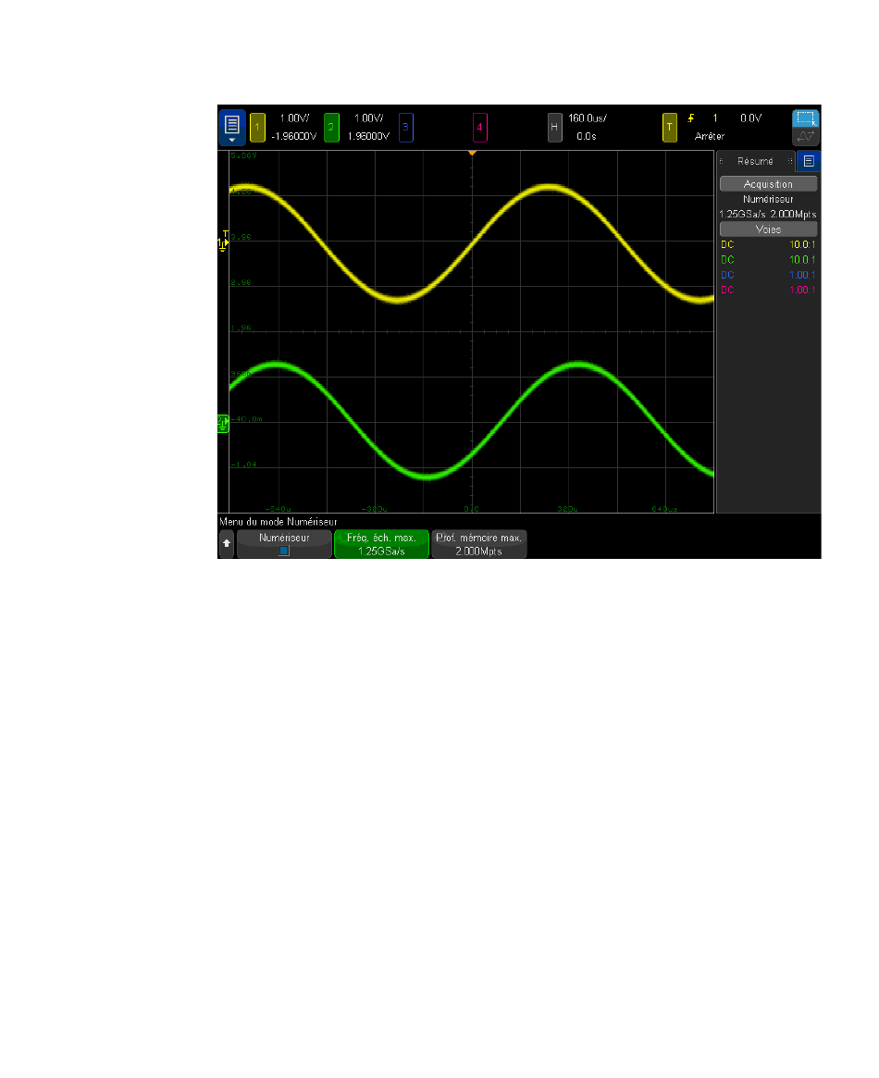Screen dimensions: 879x1078
Task: Click Menu du mode Numériseur title
Action: (279, 522)
